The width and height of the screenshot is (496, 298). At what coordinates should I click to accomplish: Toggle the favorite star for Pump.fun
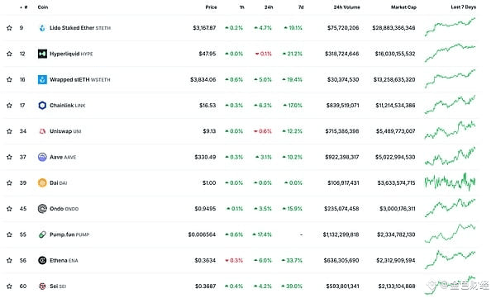pyautogui.click(x=9, y=234)
